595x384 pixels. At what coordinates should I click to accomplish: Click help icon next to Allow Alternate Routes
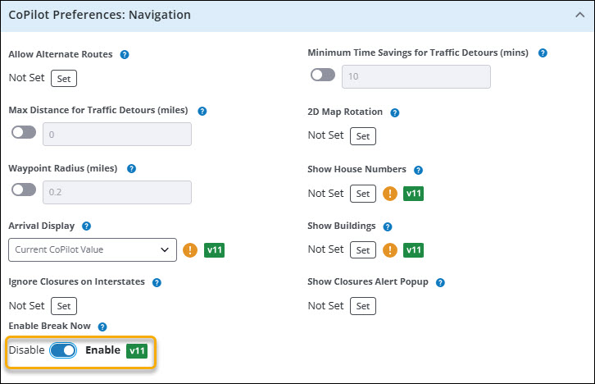coord(125,55)
